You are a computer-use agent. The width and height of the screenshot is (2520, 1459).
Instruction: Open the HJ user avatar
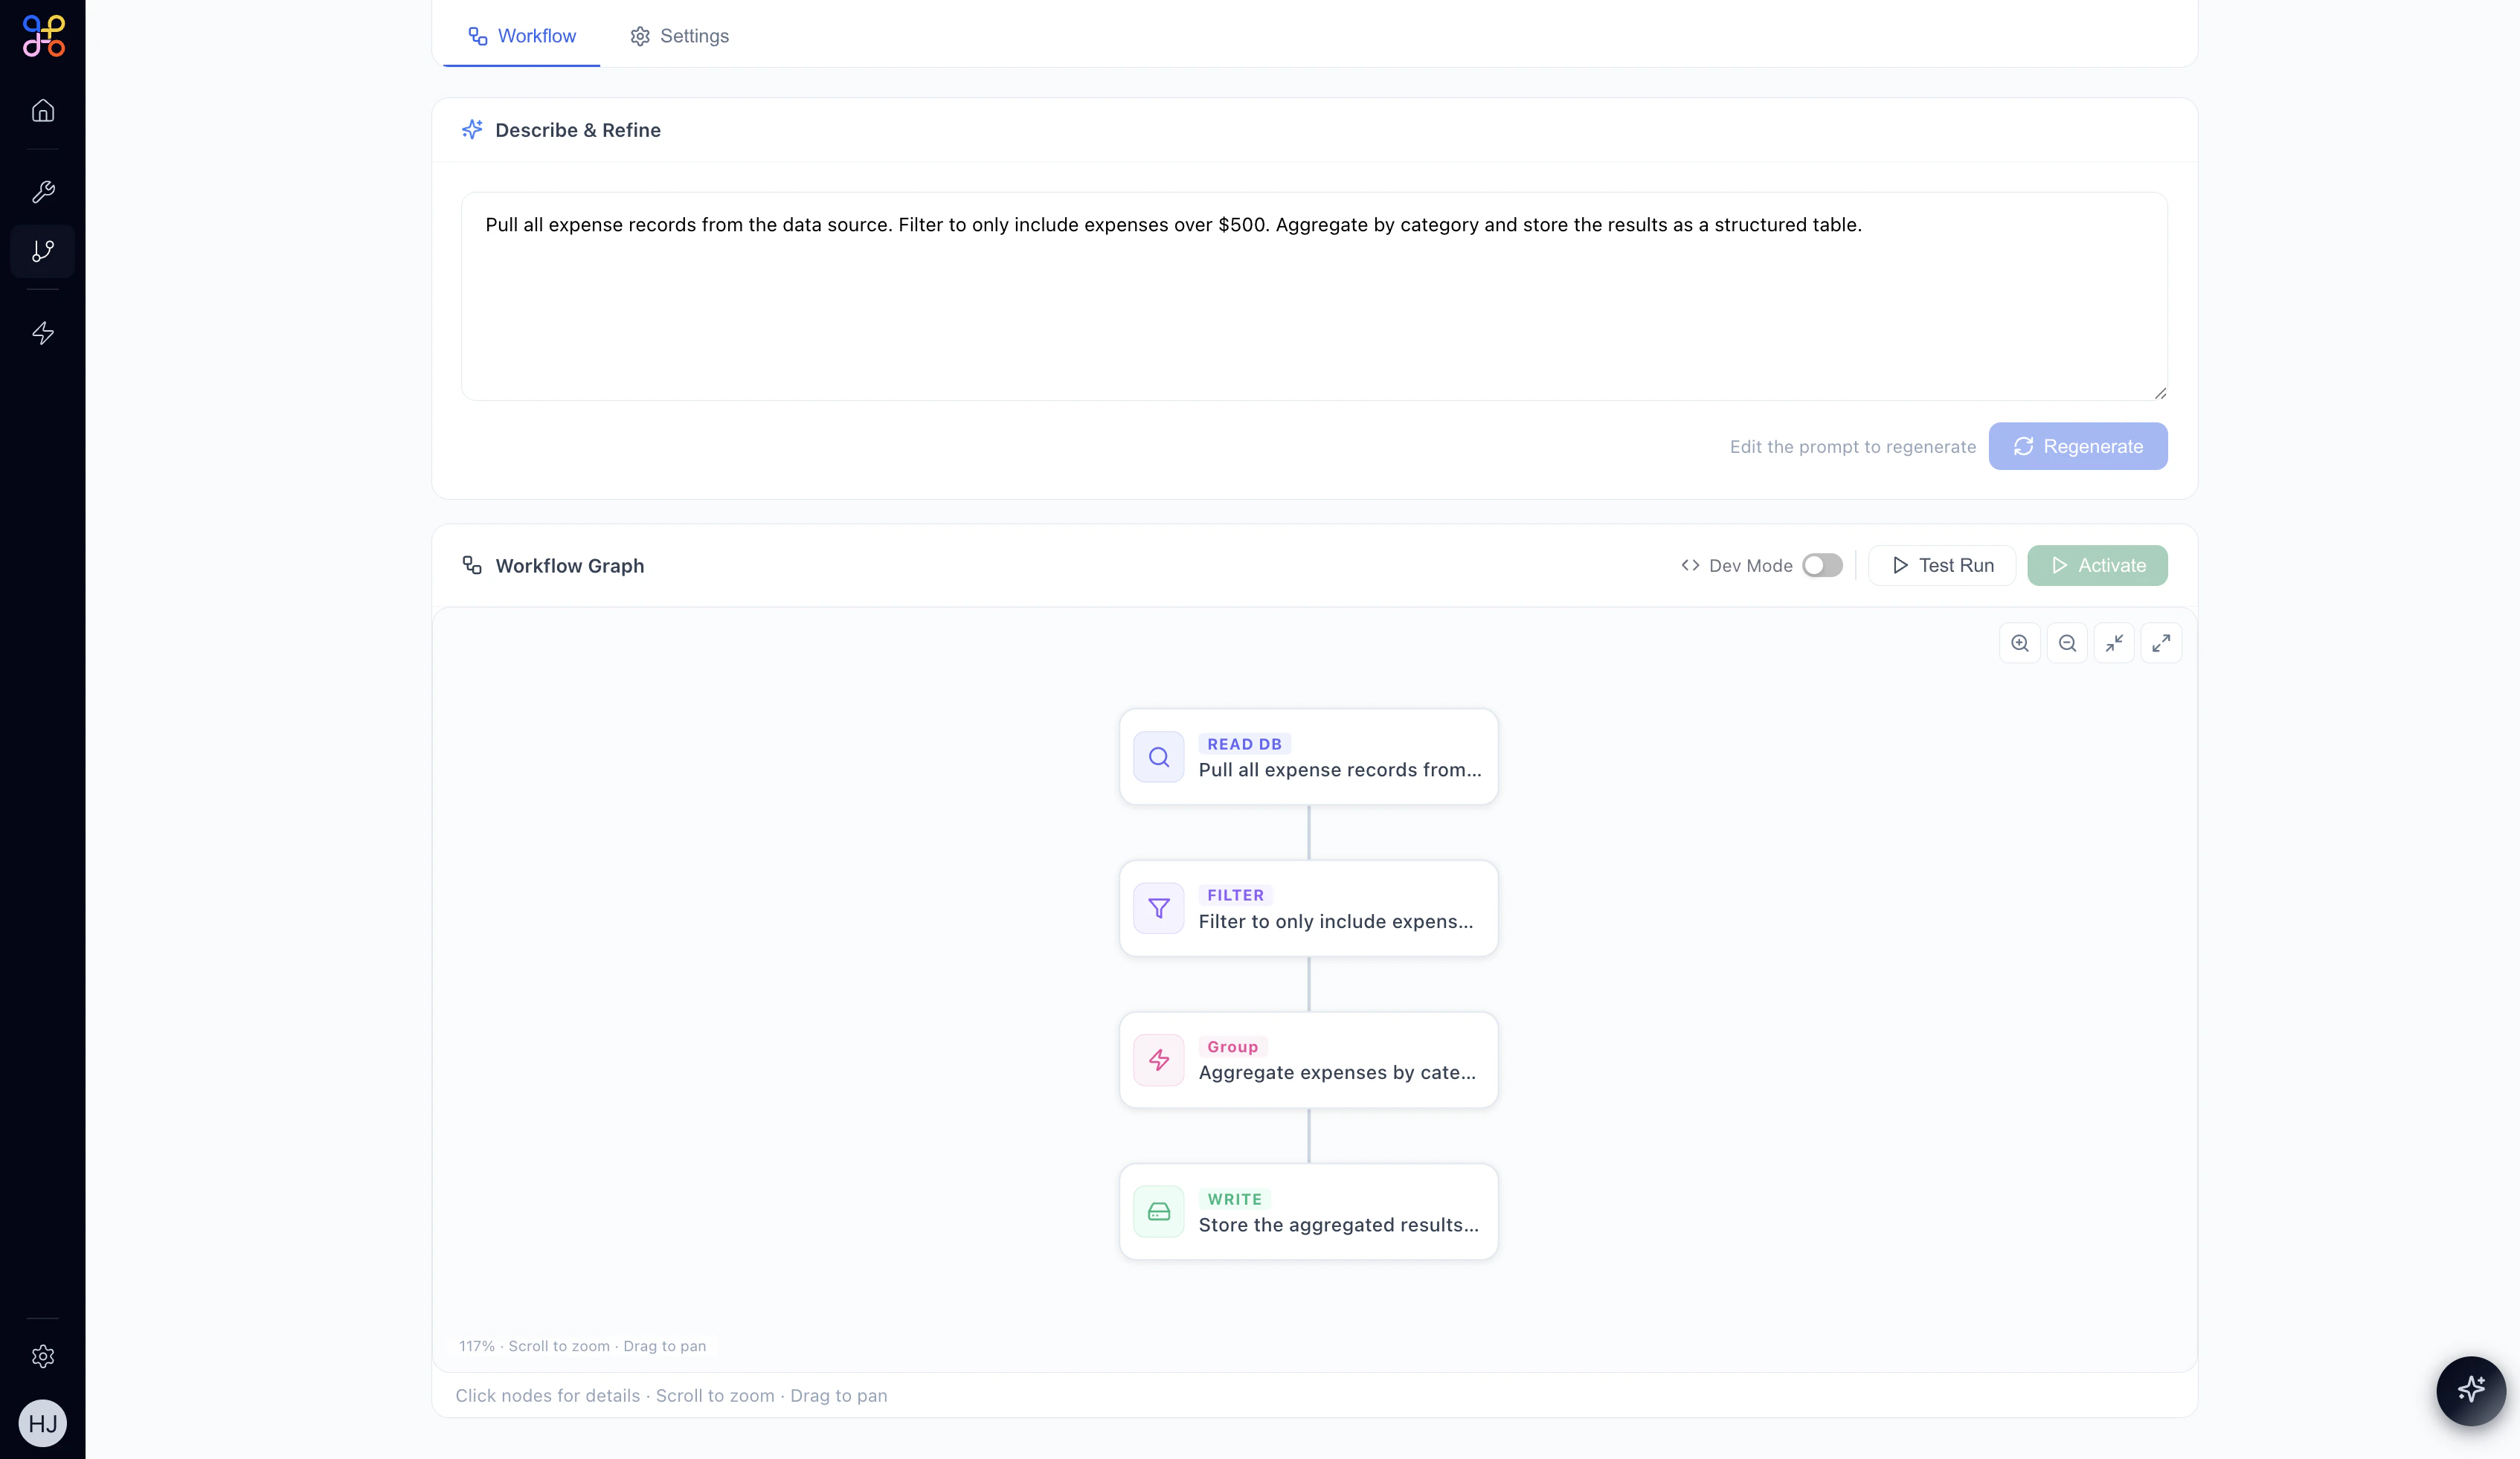pos(42,1422)
